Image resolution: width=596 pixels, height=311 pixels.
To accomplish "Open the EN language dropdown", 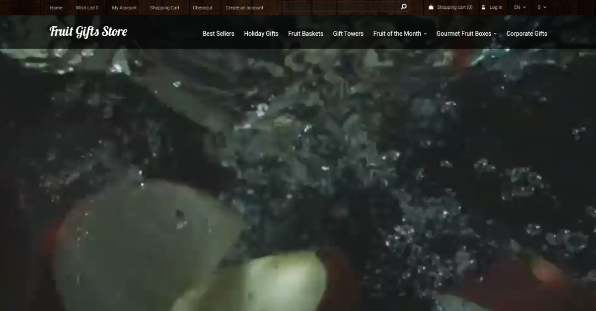I will click(x=520, y=7).
